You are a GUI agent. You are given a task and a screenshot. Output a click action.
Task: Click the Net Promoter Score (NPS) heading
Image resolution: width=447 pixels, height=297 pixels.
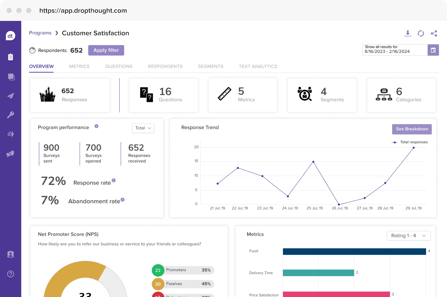[68, 234]
